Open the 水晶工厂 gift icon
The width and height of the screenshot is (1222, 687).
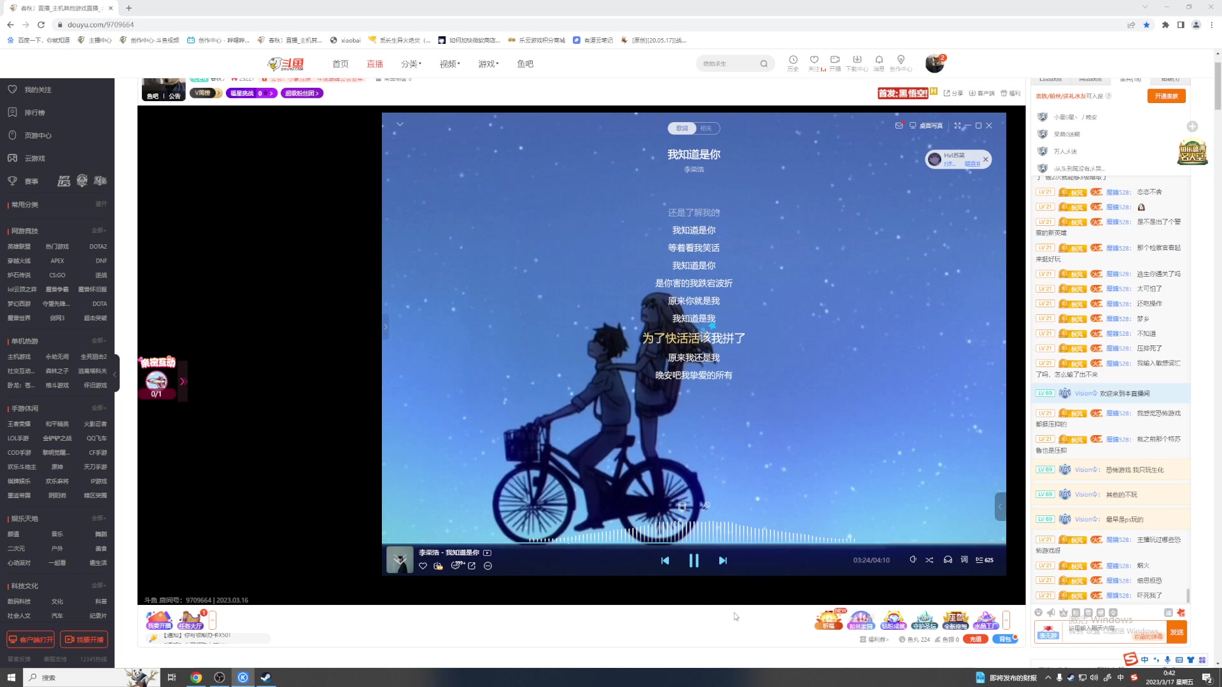click(x=986, y=620)
